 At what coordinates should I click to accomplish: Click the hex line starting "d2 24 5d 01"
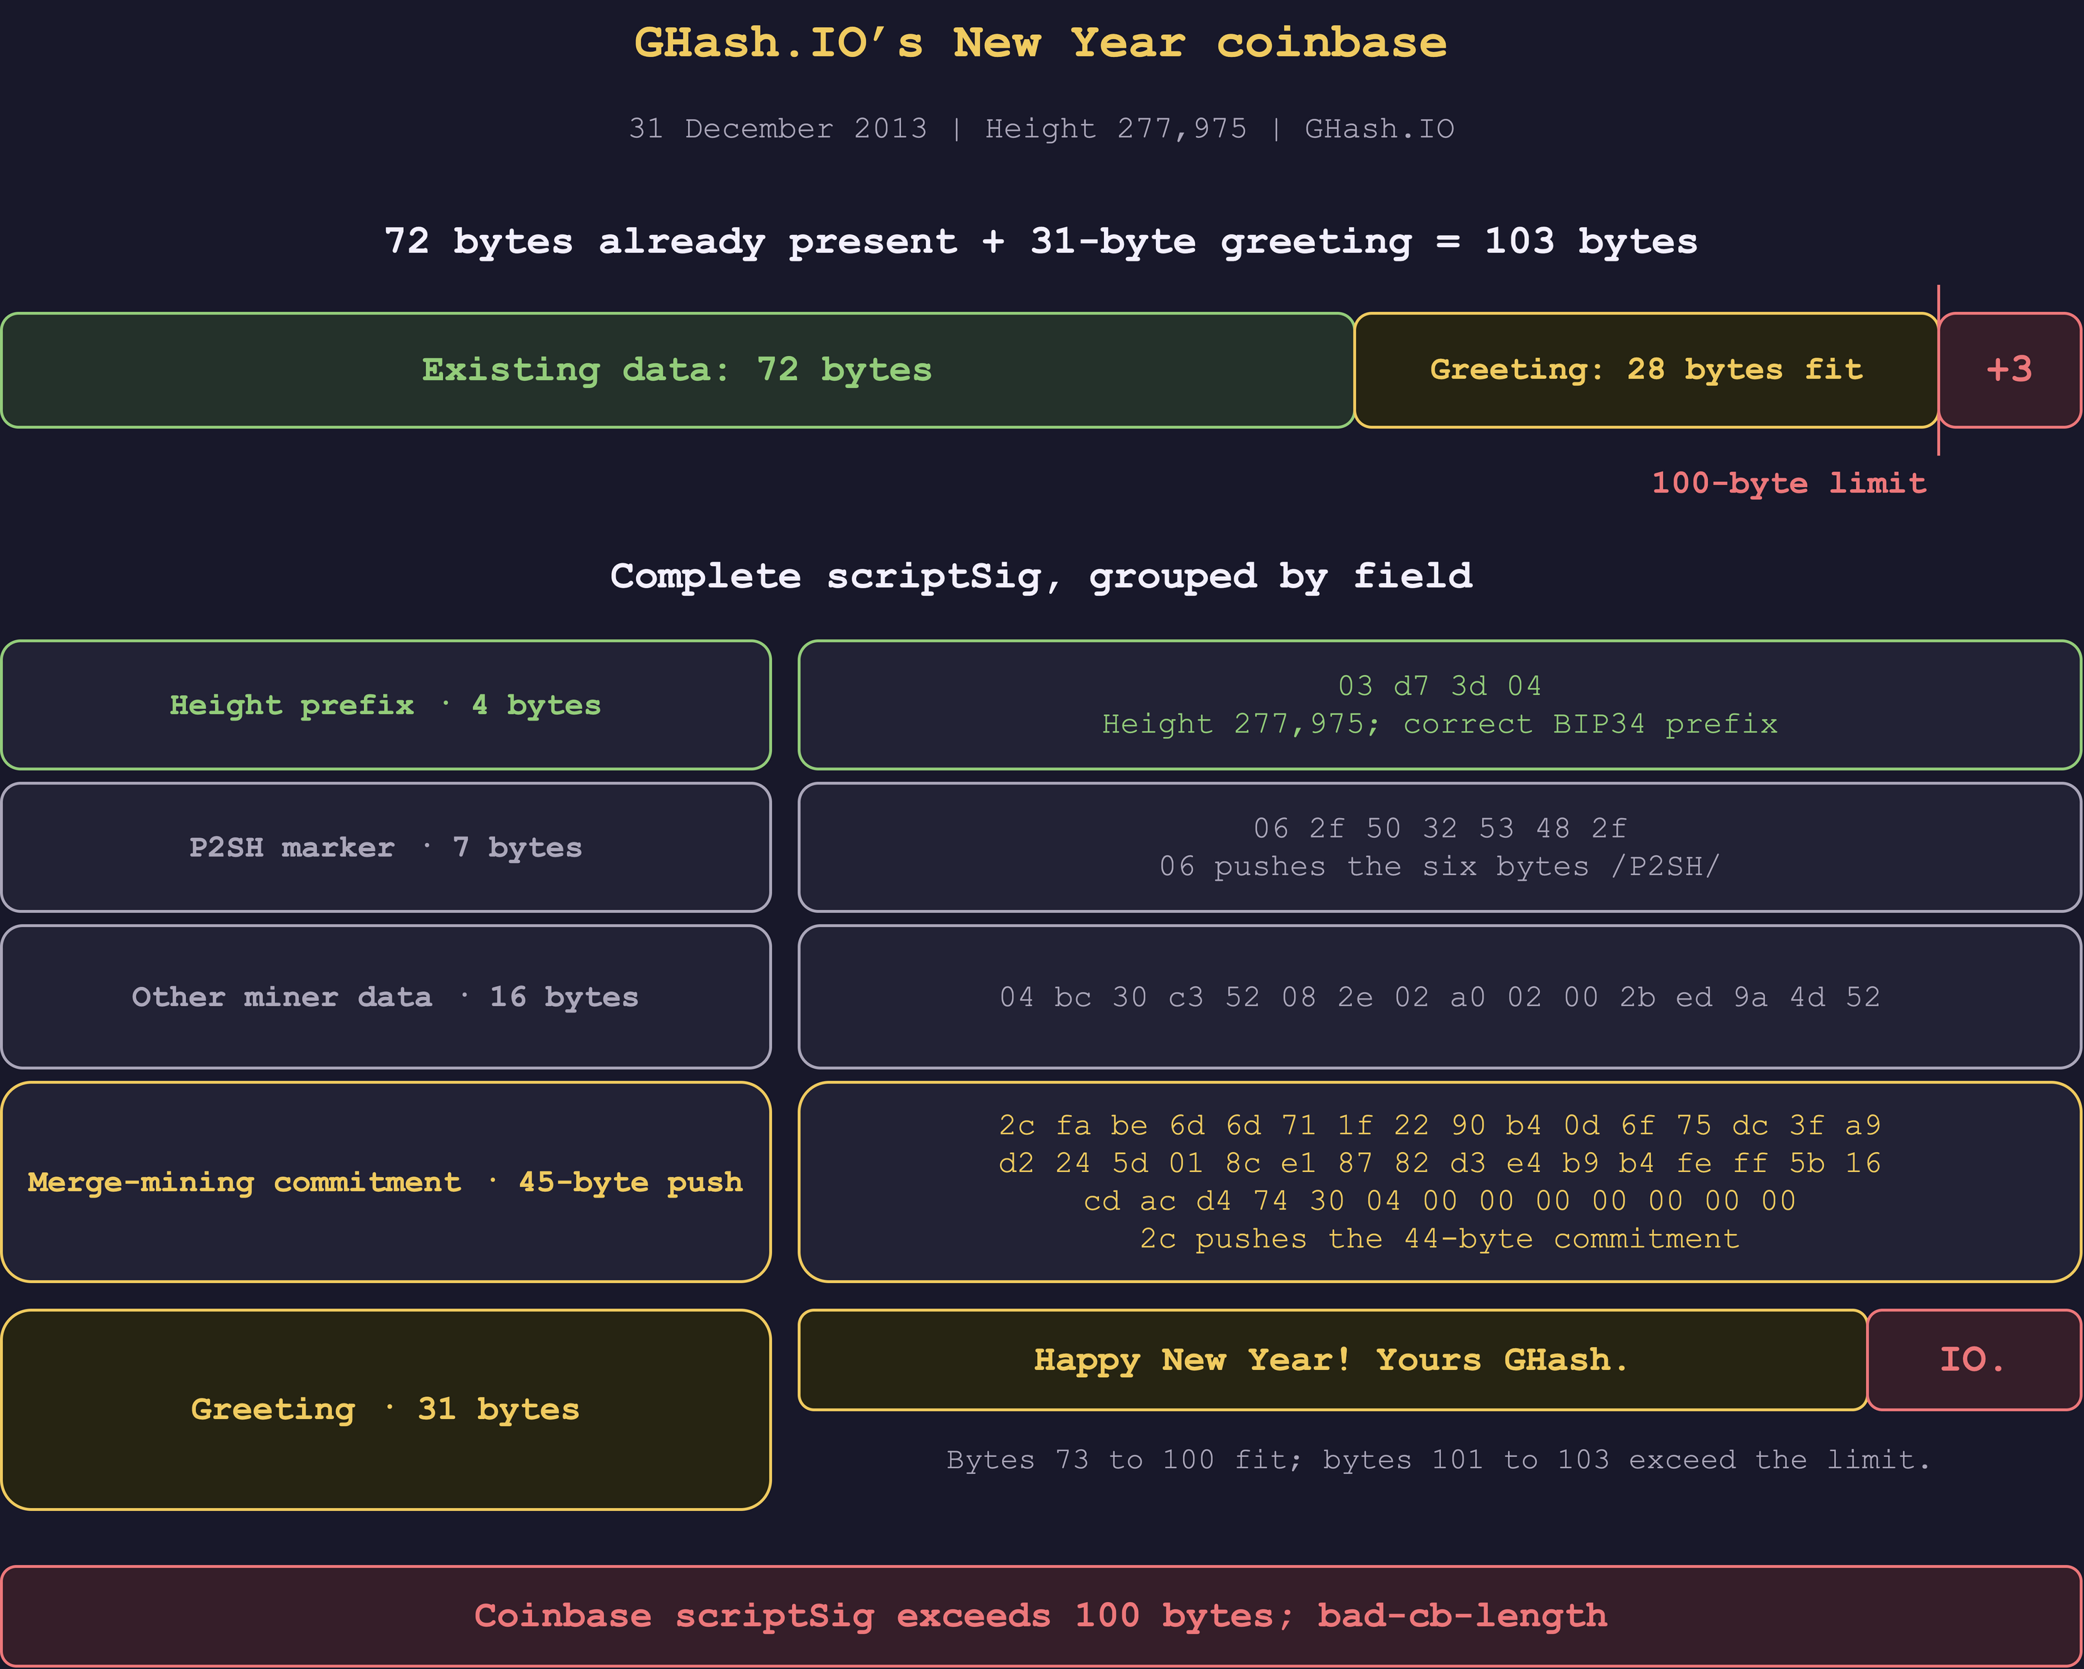pos(1439,1163)
